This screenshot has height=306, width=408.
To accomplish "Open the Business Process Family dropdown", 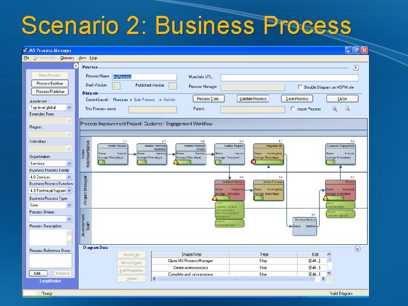I will pyautogui.click(x=69, y=177).
